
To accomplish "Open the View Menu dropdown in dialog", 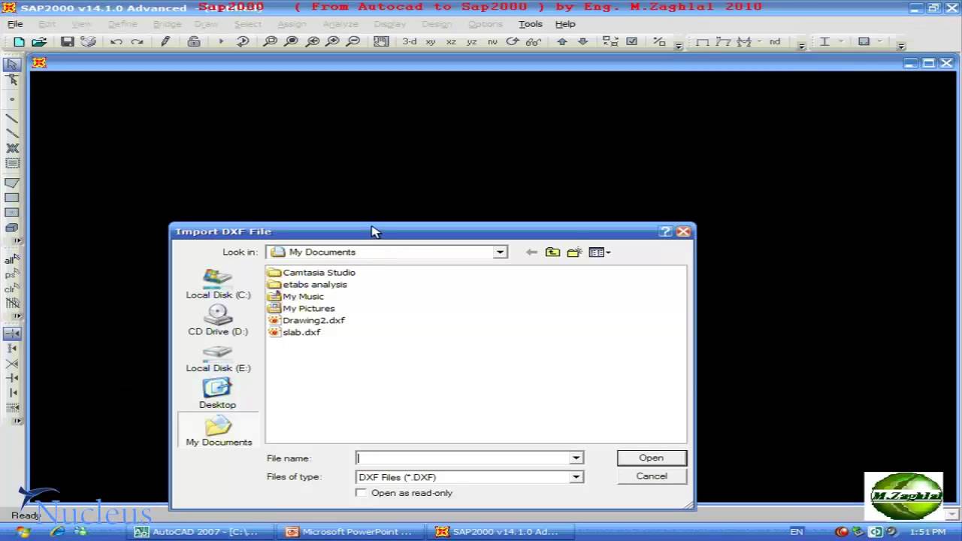I will point(600,252).
